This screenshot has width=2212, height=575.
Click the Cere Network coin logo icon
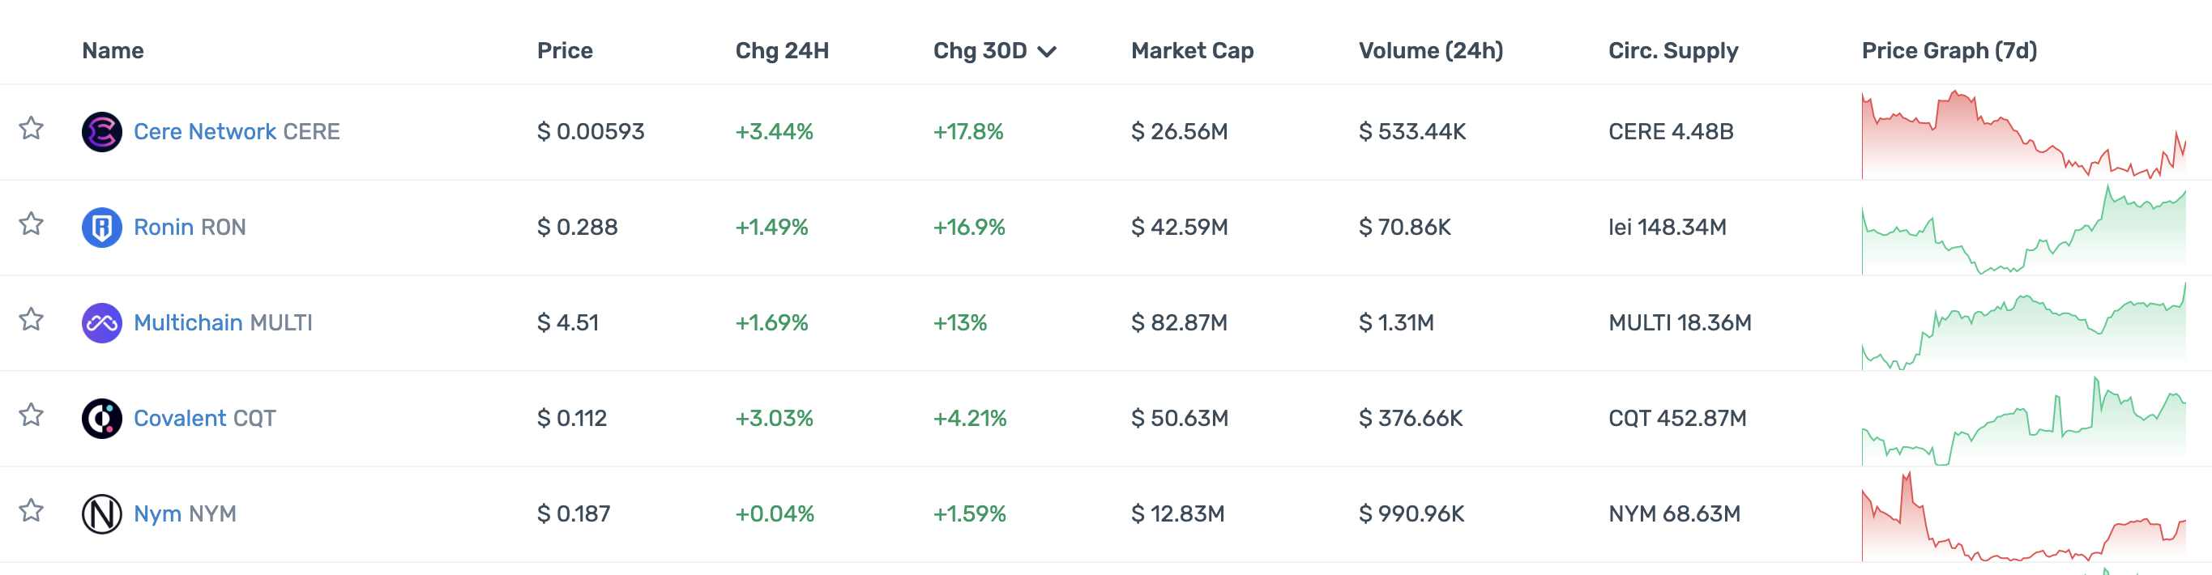[101, 131]
